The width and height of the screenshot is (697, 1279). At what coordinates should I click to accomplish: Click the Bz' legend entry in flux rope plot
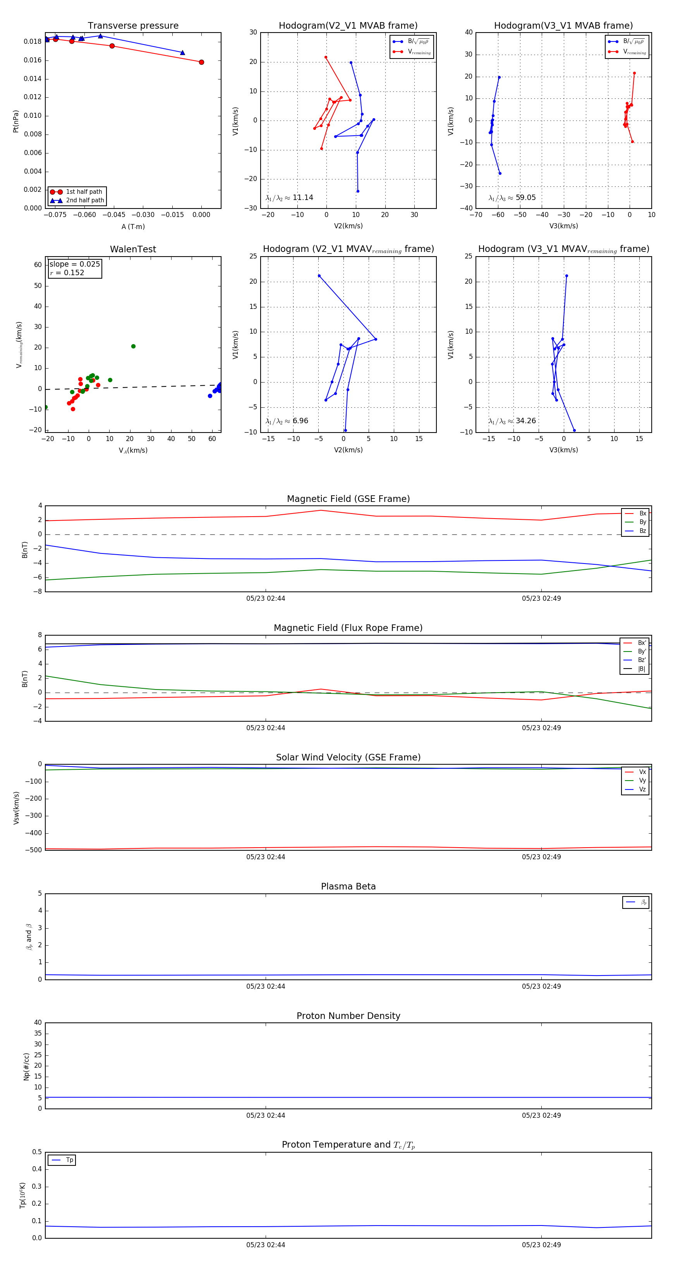click(635, 660)
